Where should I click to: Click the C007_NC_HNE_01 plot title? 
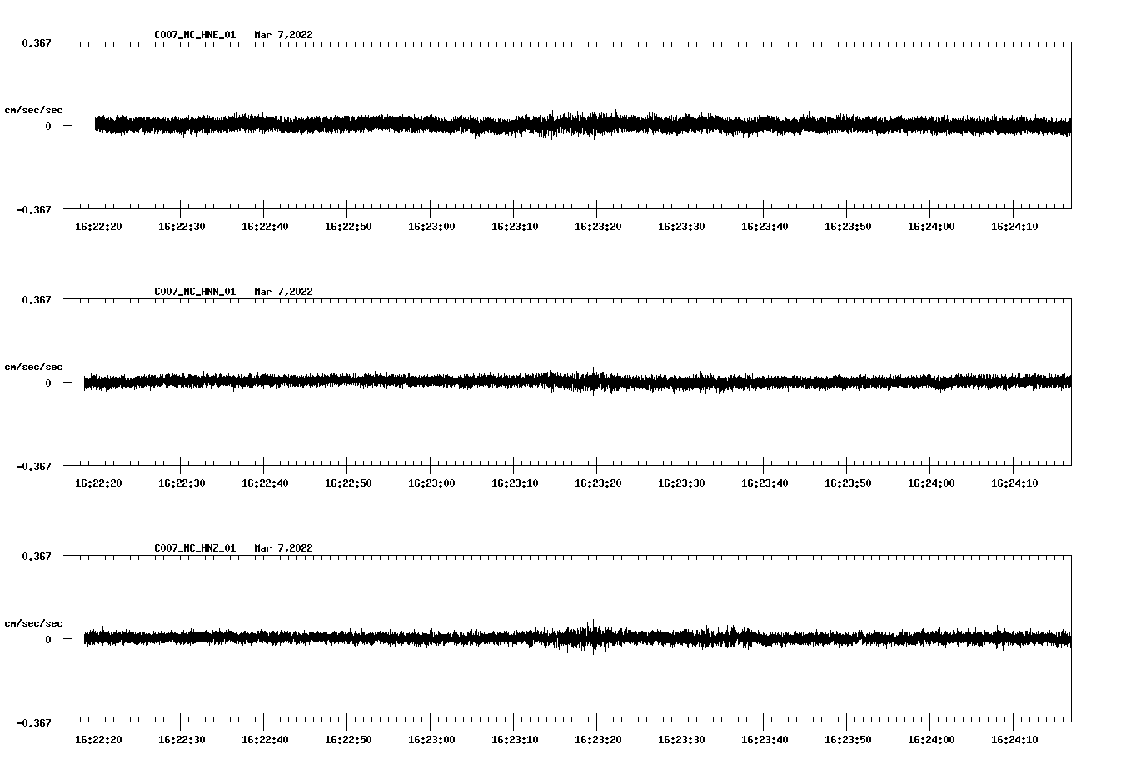pos(195,35)
